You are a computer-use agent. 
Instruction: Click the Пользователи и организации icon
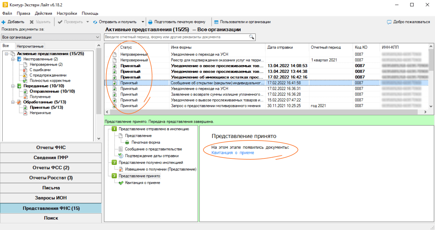216,22
